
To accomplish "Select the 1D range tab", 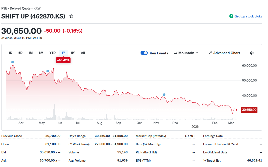I will coord(11,53).
